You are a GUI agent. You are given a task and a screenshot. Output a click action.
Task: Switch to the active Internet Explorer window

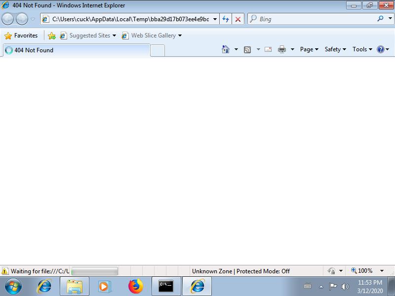pos(197,287)
